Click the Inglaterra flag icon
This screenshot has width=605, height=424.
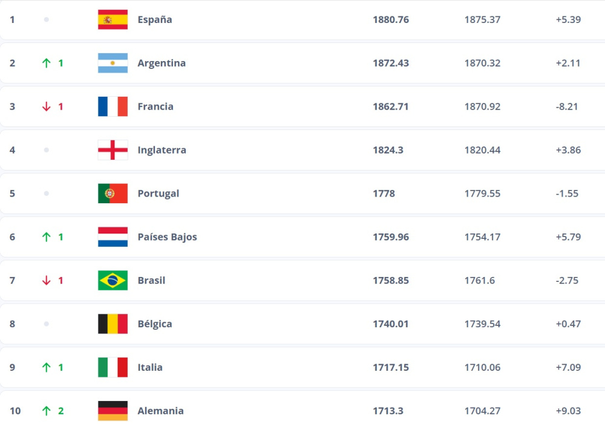click(x=113, y=150)
